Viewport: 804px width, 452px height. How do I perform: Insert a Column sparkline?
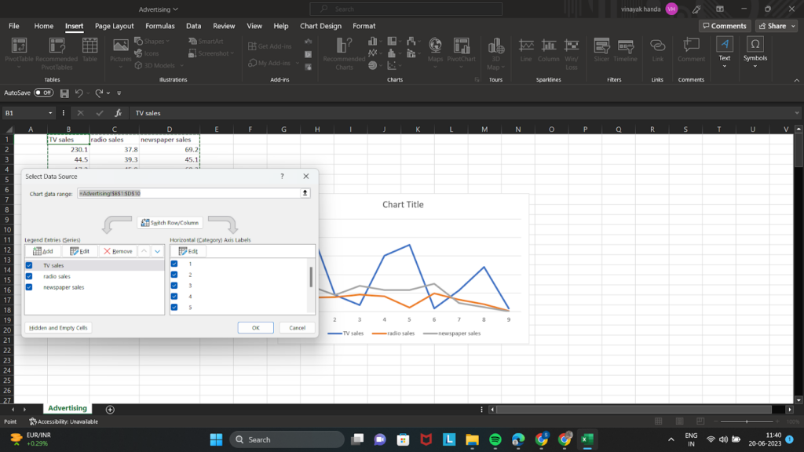[x=549, y=49]
